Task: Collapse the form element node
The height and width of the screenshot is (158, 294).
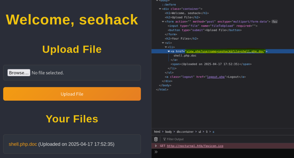Action: tap(163, 22)
